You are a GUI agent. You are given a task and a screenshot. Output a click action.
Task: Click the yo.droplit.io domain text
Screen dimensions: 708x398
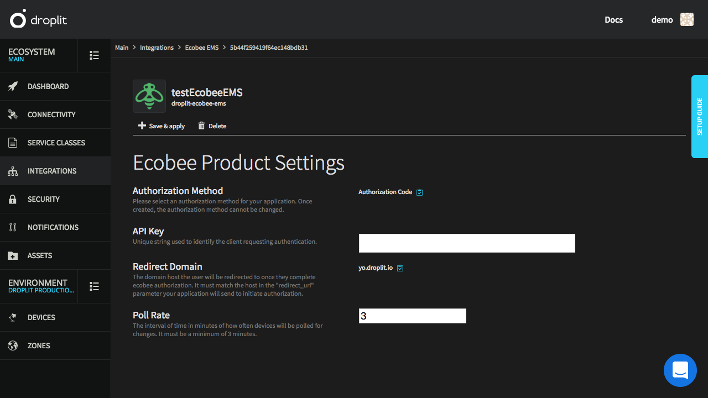coord(376,268)
